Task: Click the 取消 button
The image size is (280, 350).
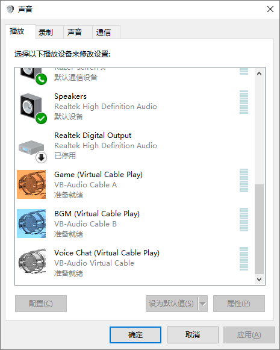Action: [x=193, y=335]
